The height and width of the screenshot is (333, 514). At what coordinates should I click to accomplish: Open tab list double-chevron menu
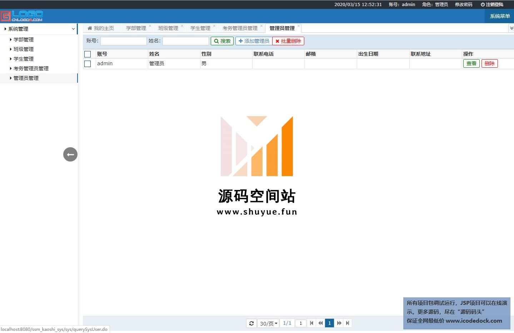(x=511, y=28)
